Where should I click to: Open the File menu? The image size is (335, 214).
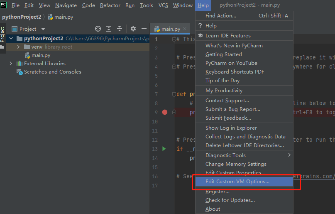coord(15,5)
